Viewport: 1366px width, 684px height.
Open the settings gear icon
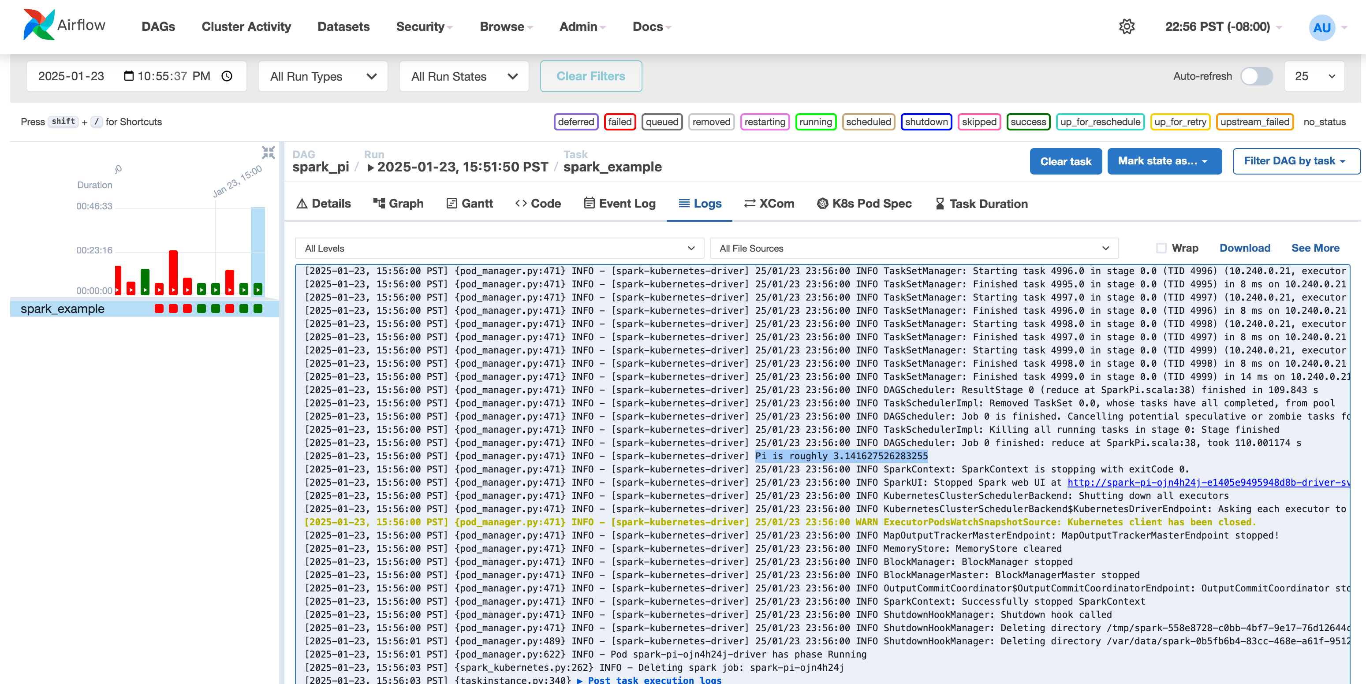[1126, 26]
